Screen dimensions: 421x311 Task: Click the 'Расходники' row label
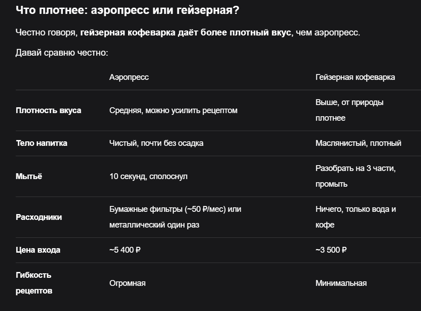pos(39,217)
